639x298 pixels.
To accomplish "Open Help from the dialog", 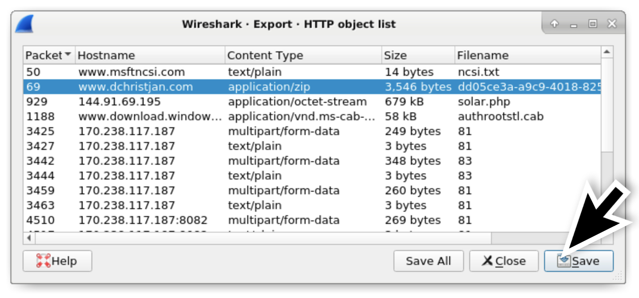I will click(x=57, y=261).
